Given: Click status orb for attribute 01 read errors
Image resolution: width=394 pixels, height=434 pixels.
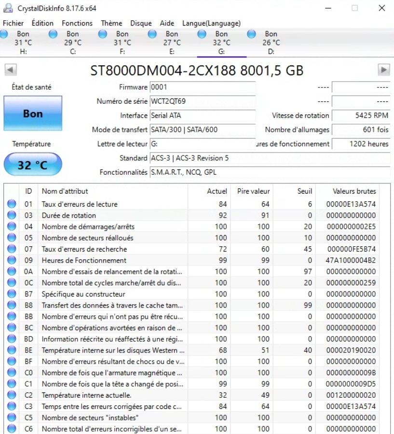Looking at the screenshot, I should coord(12,204).
